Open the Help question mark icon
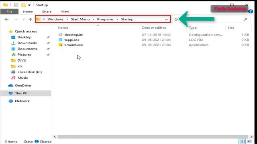Screen dimensions: 257x144 point(251,12)
